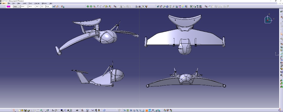The image size is (283, 112).
Task: Open the Insert menu
Action: 24,3
